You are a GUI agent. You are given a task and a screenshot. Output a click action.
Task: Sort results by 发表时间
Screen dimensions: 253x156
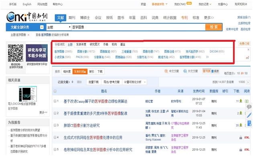click(80, 72)
